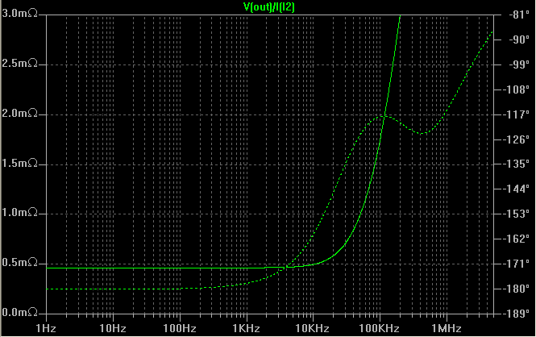Image resolution: width=536 pixels, height=337 pixels.
Task: Click the -162° phase axis label
Action: (516, 239)
